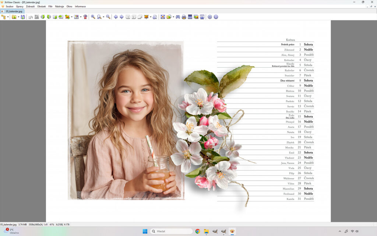Click the Zoom out magnifier icon
377x236 pixels.
pyautogui.click(x=108, y=17)
